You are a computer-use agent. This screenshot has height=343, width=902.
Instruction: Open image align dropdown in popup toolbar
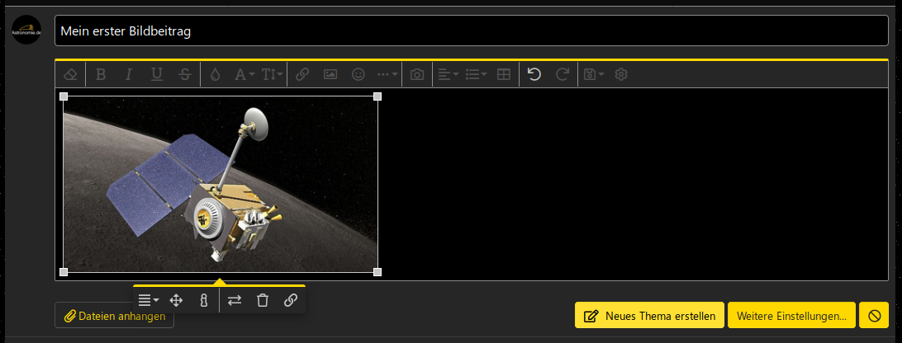pyautogui.click(x=149, y=300)
